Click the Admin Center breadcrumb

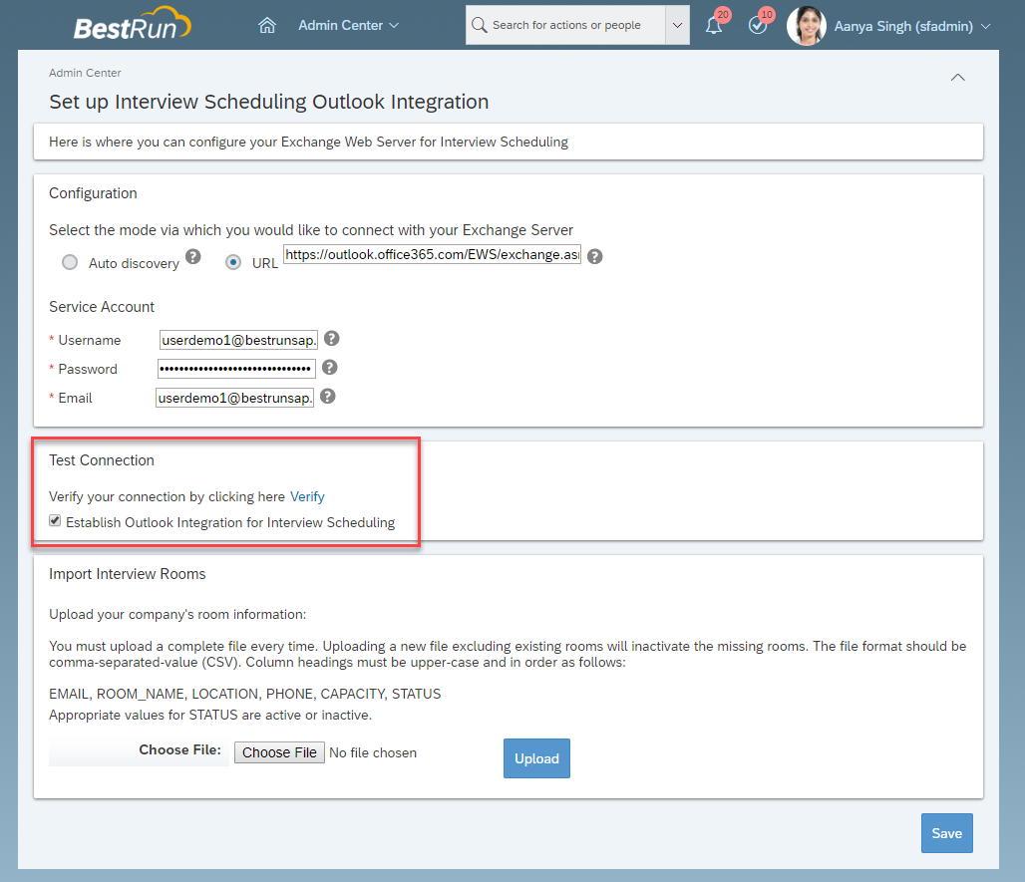click(85, 73)
